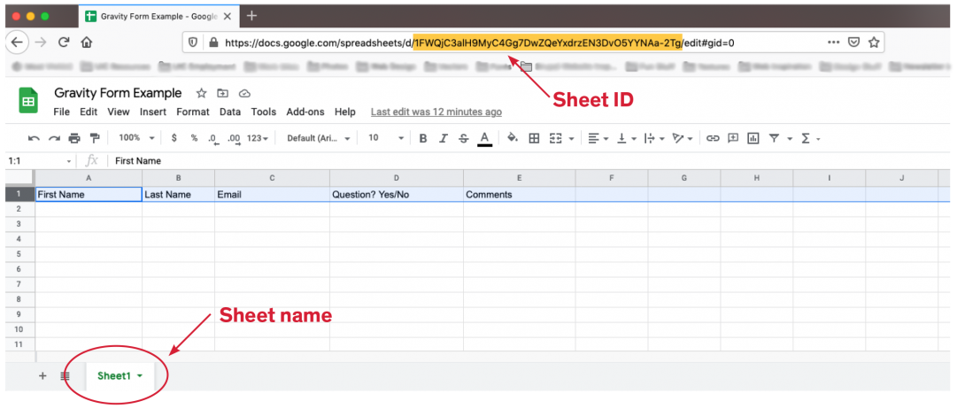Reload the page in browser

[64, 42]
